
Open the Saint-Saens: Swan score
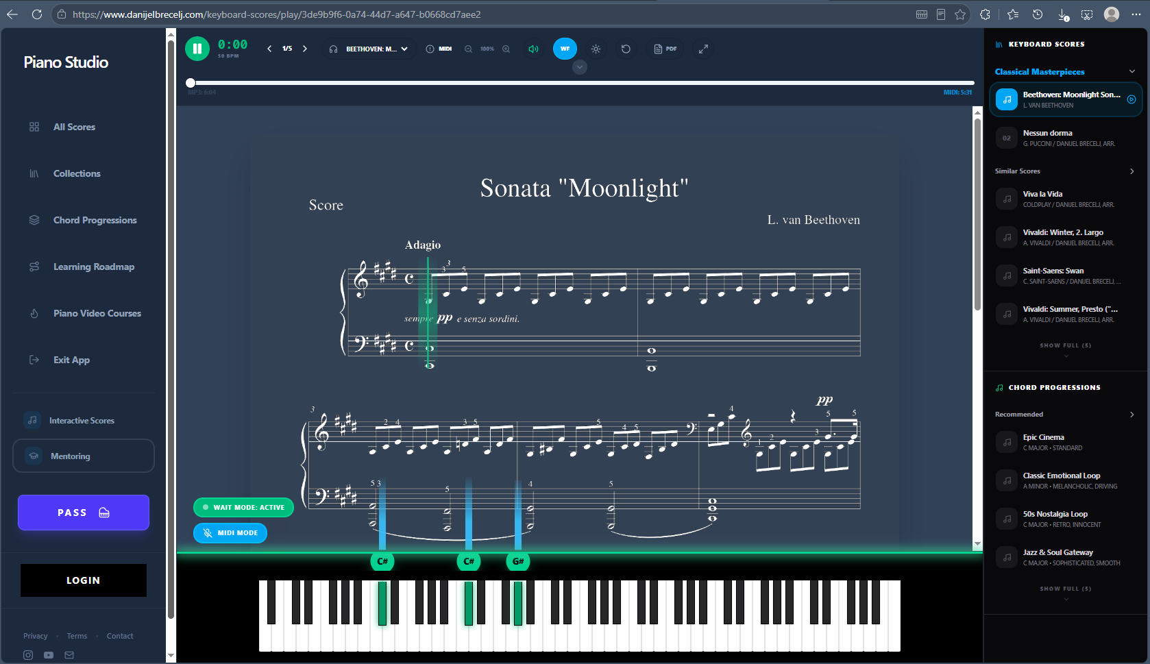pyautogui.click(x=1066, y=275)
